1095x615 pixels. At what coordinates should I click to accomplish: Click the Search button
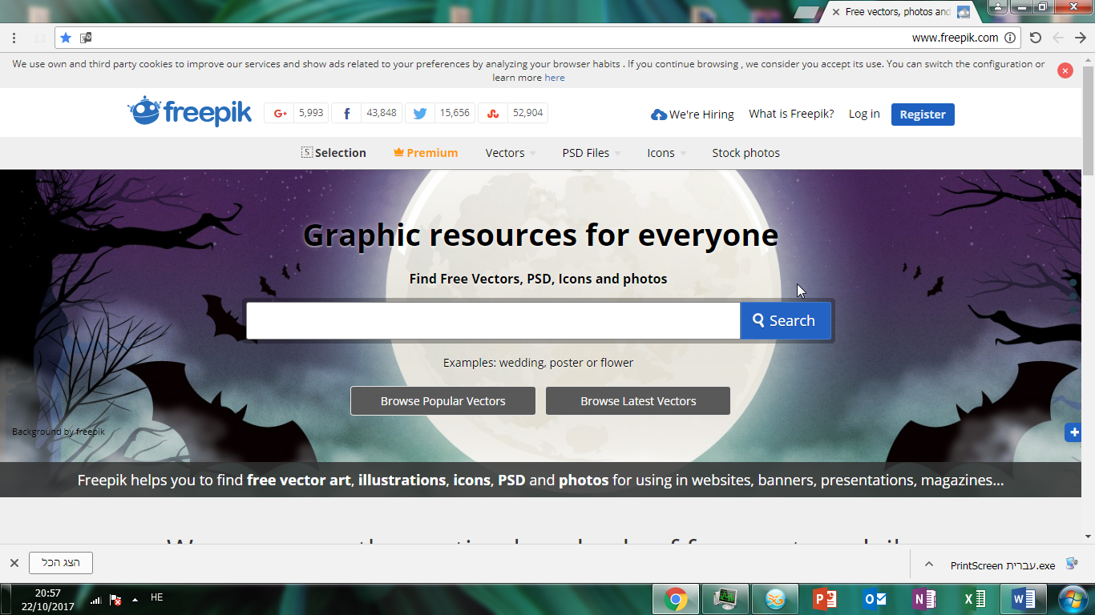pyautogui.click(x=786, y=320)
